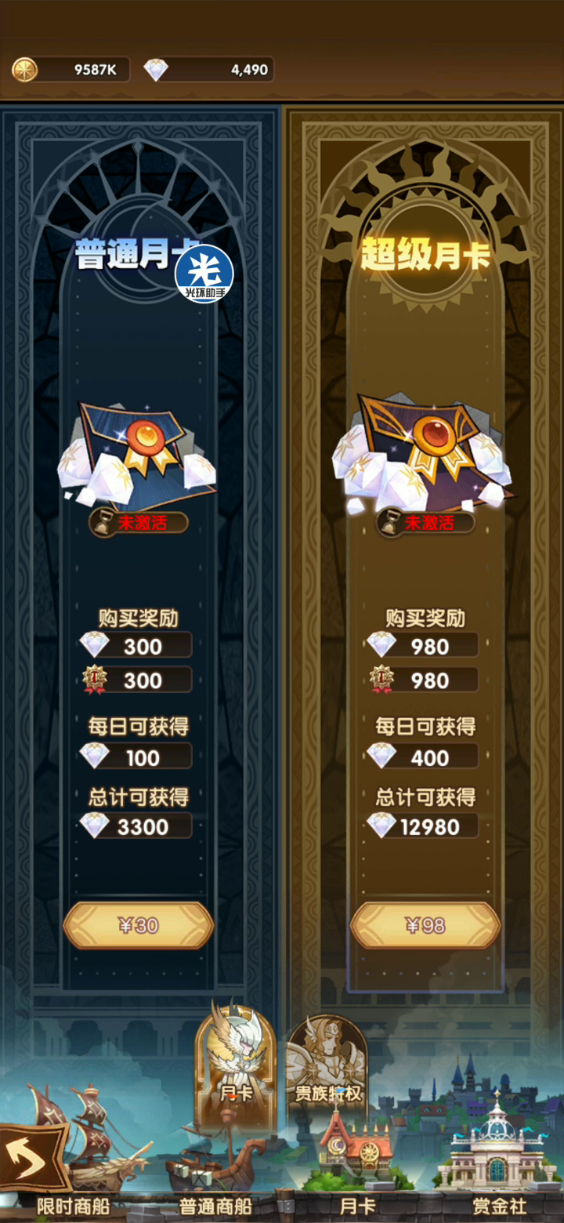
Task: Tap the back arrow button
Action: [31, 1159]
